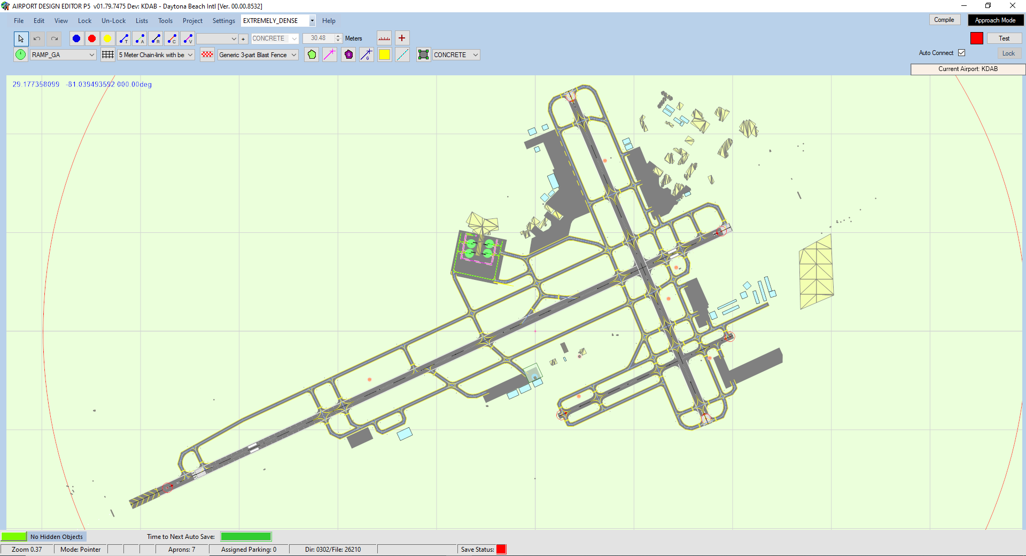
Task: Select the magenta line tool
Action: tap(330, 54)
